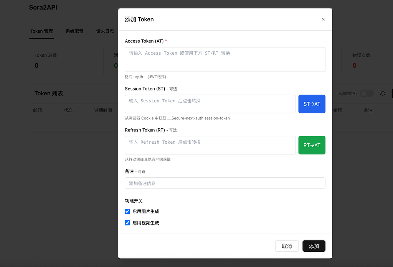Click the 格式: eyJh... (JWT格式) hint
Screen dimensions: 393x267
coord(145,77)
